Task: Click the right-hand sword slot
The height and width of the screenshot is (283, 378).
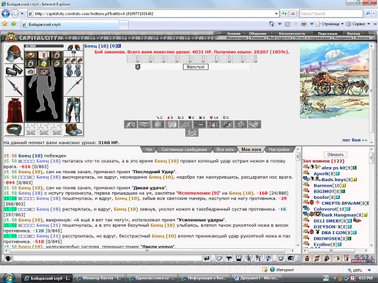Action: pos(74,87)
